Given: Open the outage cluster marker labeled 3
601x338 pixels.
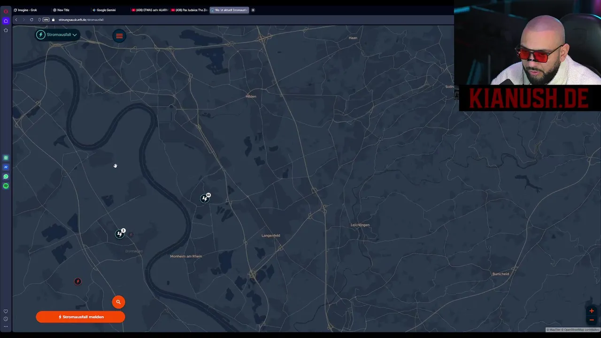Looking at the screenshot, I should point(120,234).
